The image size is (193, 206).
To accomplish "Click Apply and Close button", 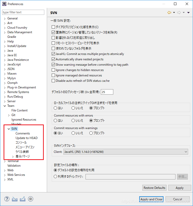I will coord(151,199).
